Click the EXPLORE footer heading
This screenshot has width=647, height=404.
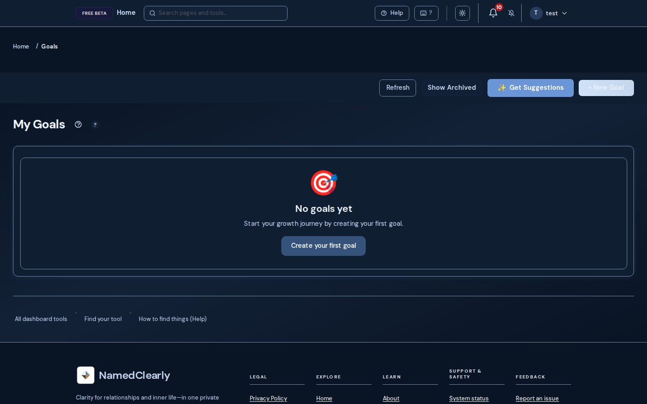(328, 377)
